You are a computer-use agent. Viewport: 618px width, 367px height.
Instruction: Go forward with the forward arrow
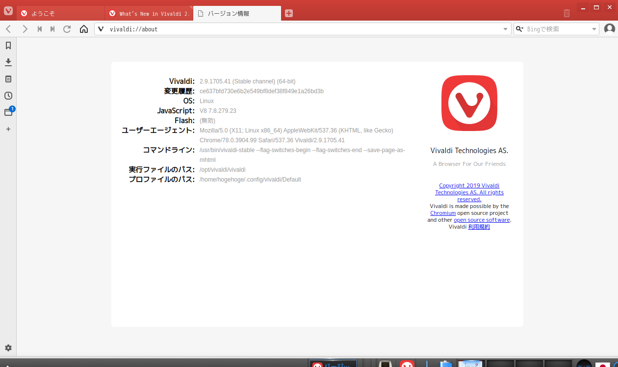25,29
